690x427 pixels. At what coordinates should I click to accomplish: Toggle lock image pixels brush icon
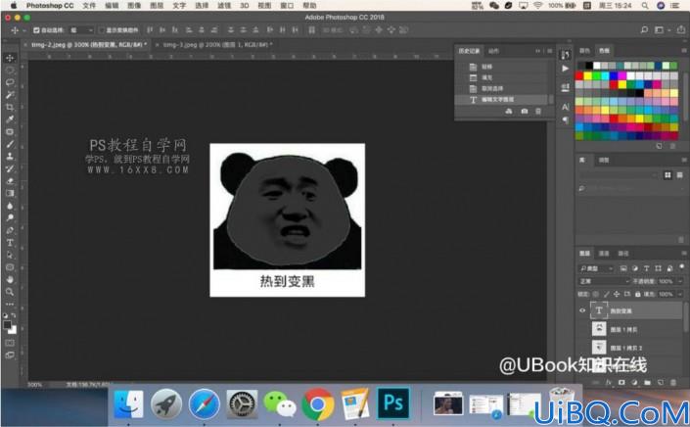pos(607,294)
